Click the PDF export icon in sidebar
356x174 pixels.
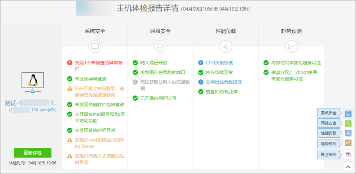click(x=348, y=154)
